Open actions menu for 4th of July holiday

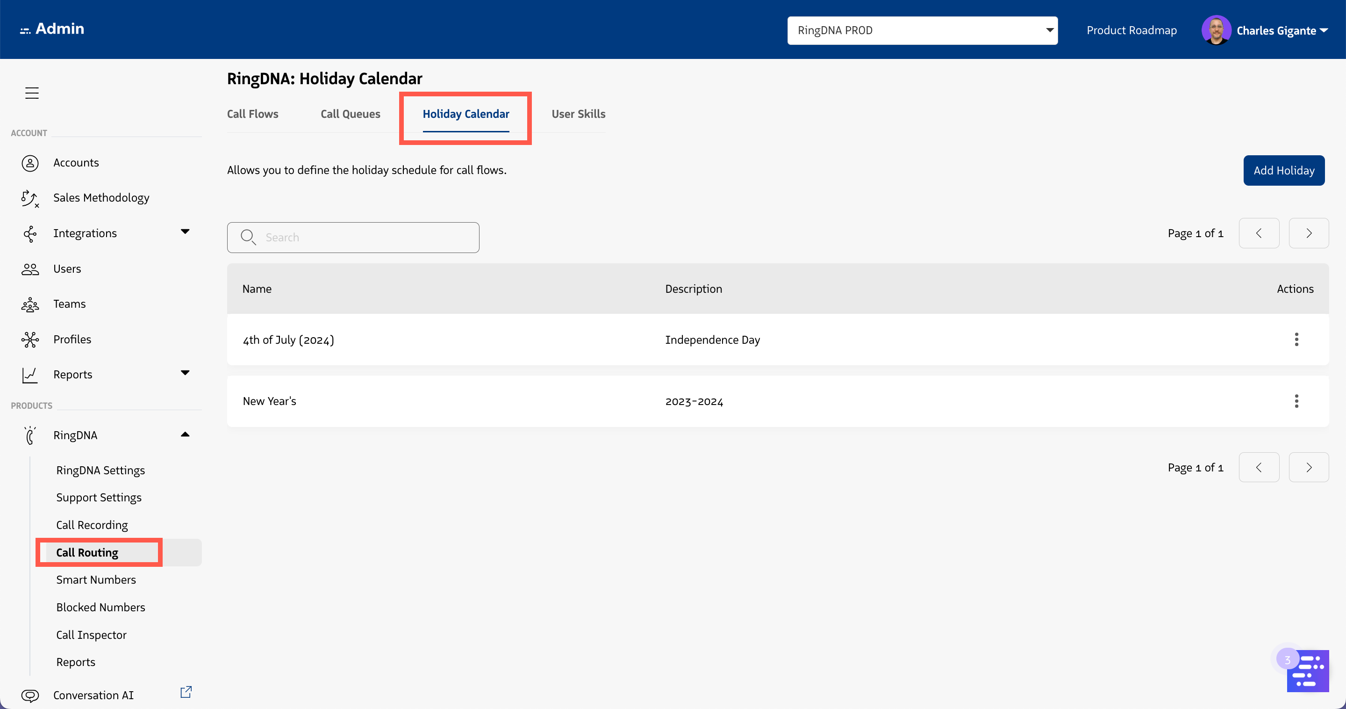tap(1296, 340)
